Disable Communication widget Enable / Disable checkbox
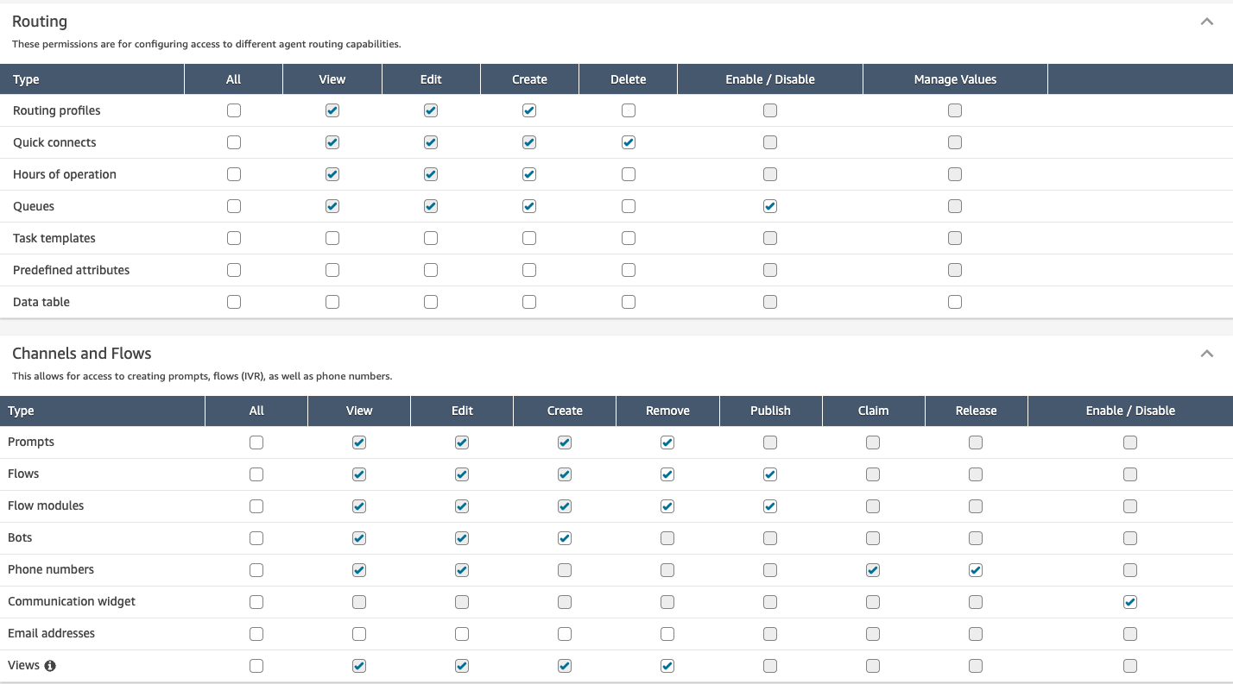 1130,602
